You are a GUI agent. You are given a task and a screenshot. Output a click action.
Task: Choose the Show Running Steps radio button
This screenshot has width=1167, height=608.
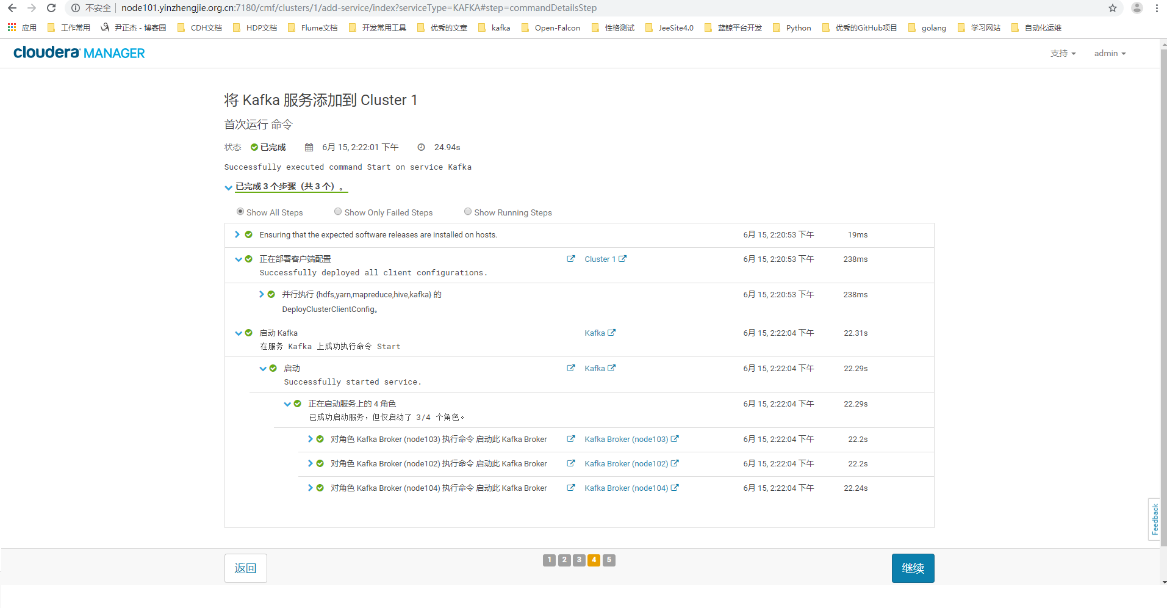(468, 212)
